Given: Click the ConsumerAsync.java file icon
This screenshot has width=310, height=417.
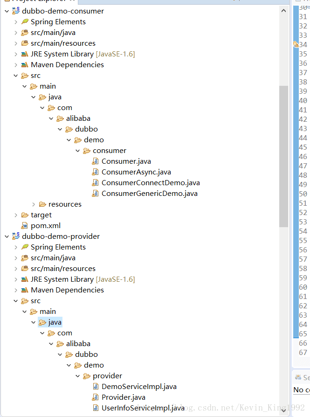Looking at the screenshot, I should 95,172.
